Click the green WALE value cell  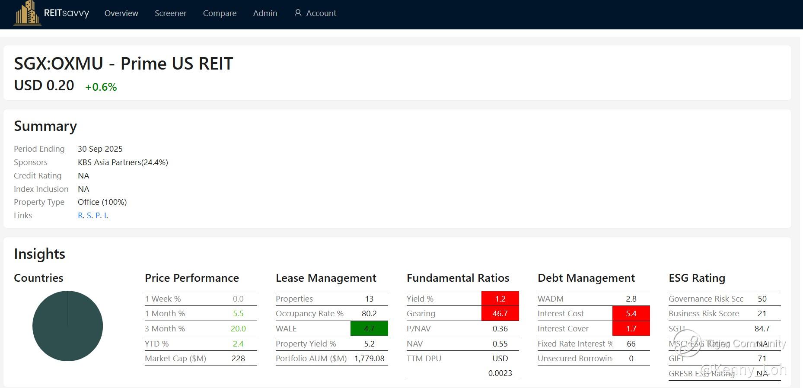[x=369, y=329]
